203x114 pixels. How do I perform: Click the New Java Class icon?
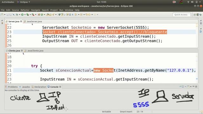point(42,15)
